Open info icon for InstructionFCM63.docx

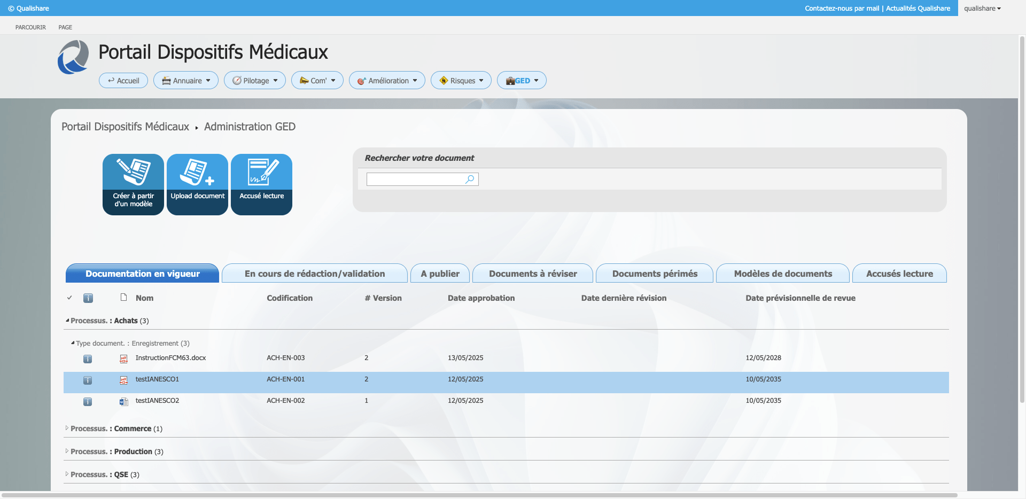tap(88, 359)
